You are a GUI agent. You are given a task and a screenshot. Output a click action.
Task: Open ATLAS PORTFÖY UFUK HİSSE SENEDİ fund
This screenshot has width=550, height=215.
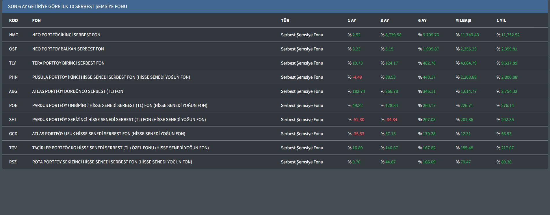109,134
